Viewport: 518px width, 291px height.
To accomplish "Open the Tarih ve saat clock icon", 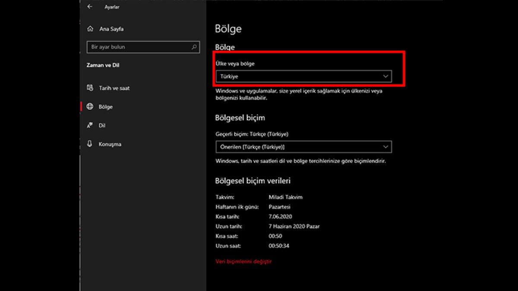I will coord(91,88).
